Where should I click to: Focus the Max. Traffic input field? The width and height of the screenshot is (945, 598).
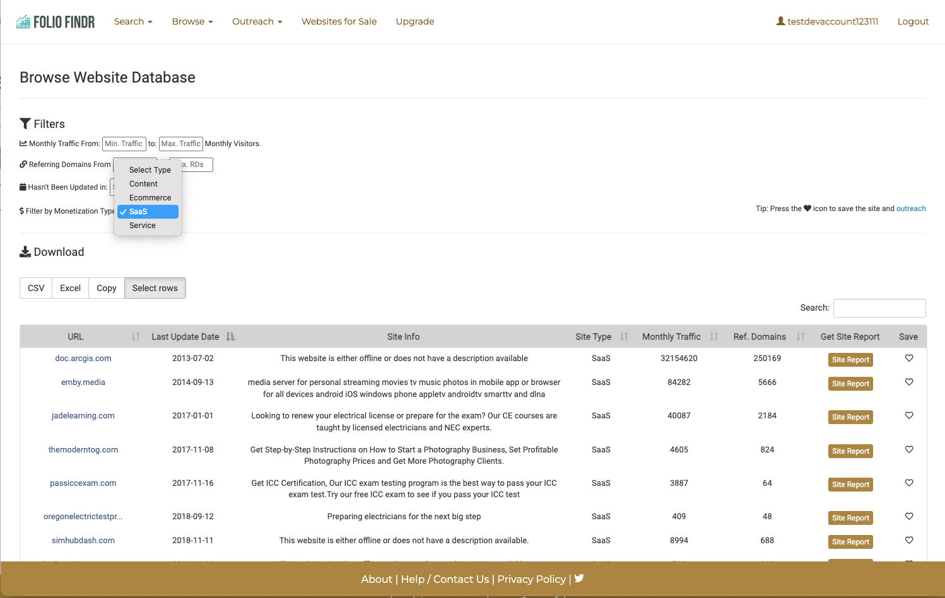tap(181, 144)
